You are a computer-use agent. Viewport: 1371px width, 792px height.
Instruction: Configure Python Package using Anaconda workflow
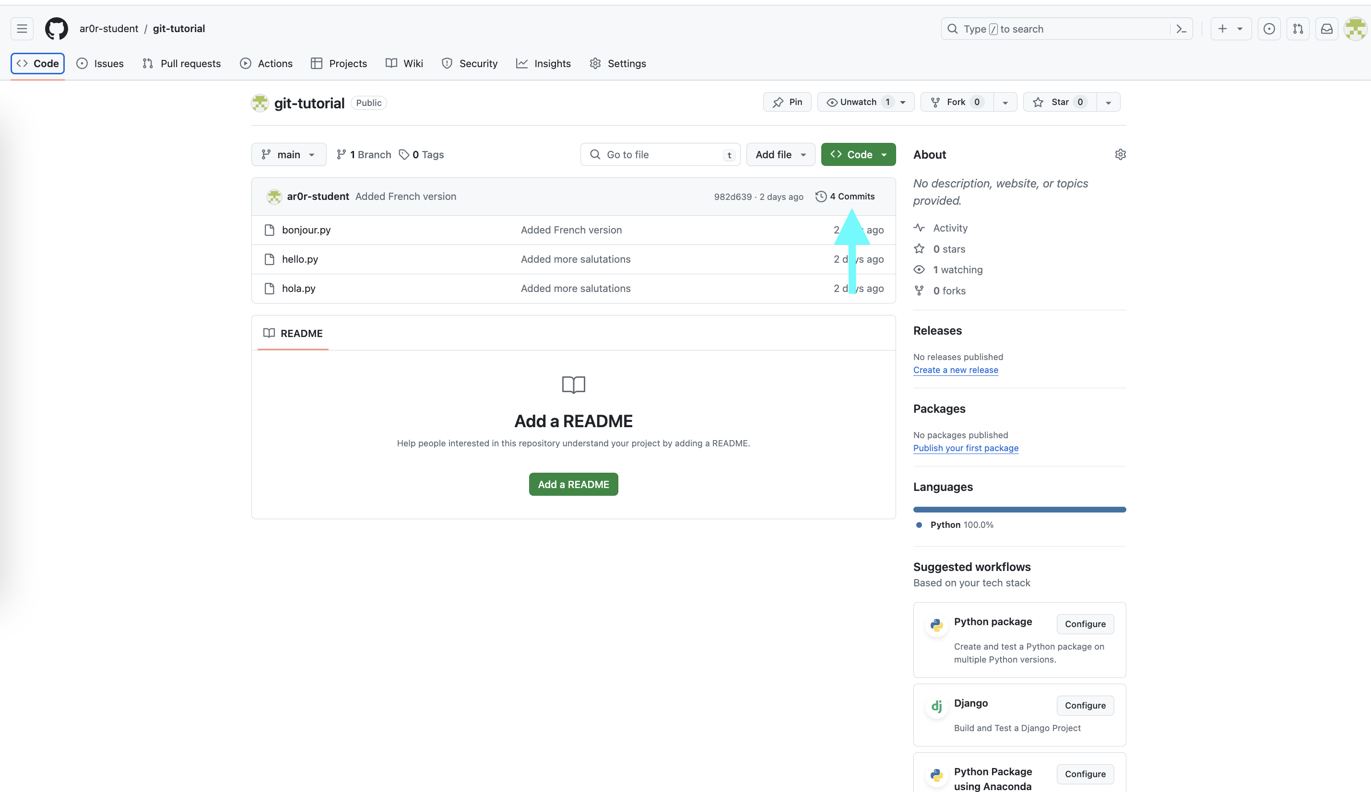tap(1085, 774)
